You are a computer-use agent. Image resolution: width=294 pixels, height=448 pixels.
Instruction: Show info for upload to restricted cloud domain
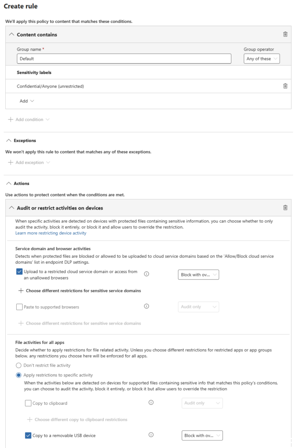pyautogui.click(x=147, y=274)
